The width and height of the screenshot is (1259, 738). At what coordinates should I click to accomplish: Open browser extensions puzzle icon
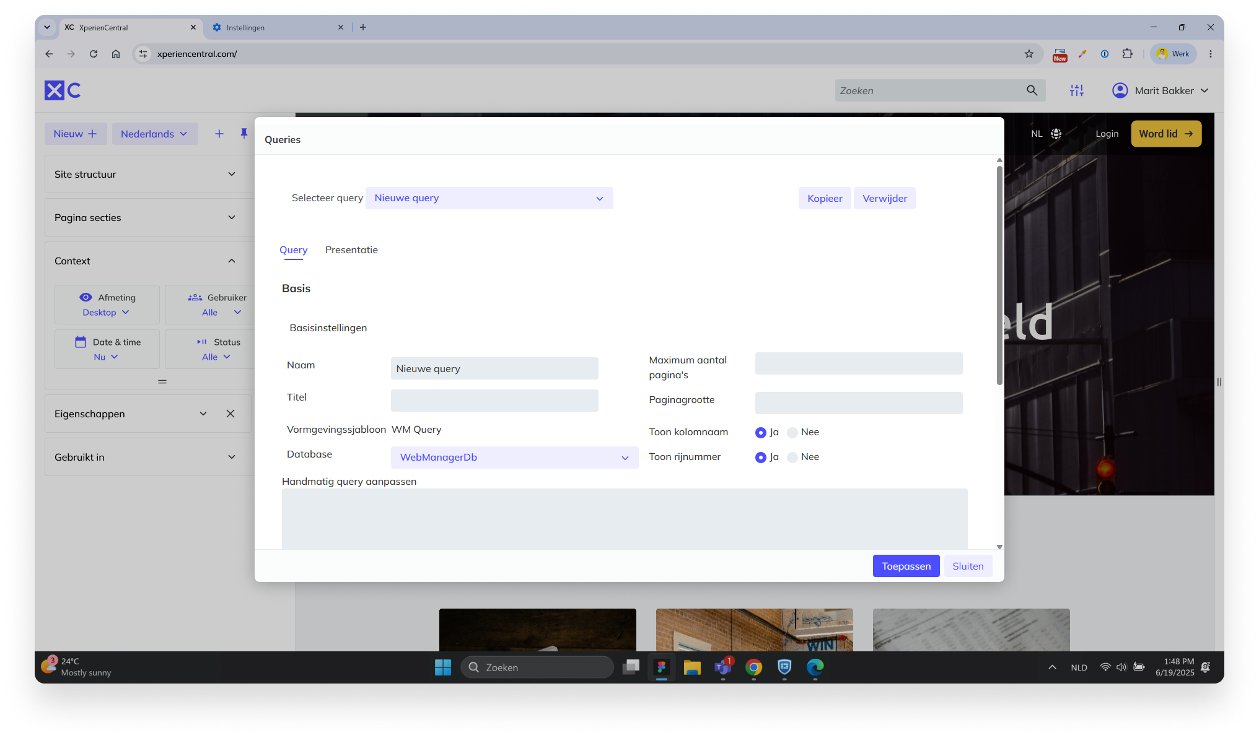pos(1128,54)
